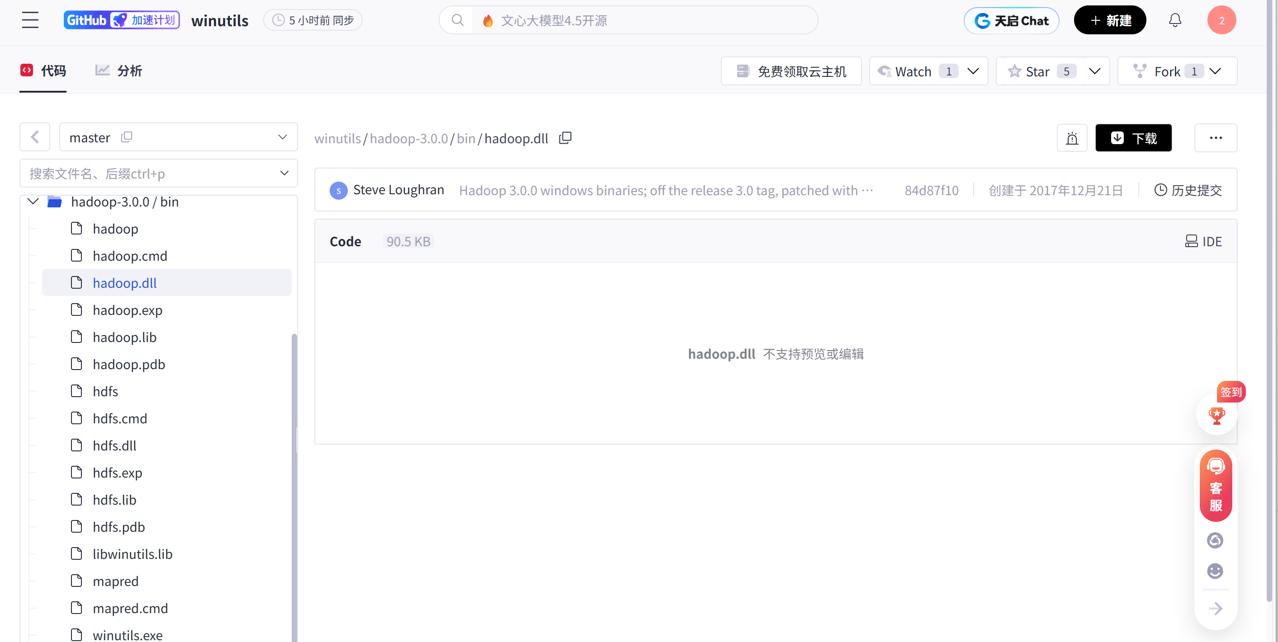This screenshot has height=642, width=1278.
Task: Click the trophy rewards floating icon
Action: click(x=1216, y=416)
